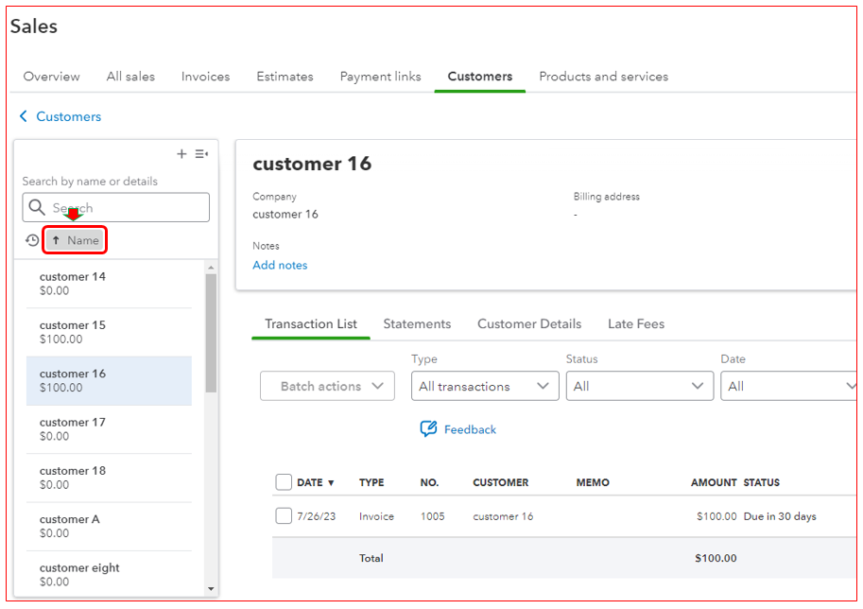Click the back arrow beside Customers
The height and width of the screenshot is (609, 863).
(23, 116)
